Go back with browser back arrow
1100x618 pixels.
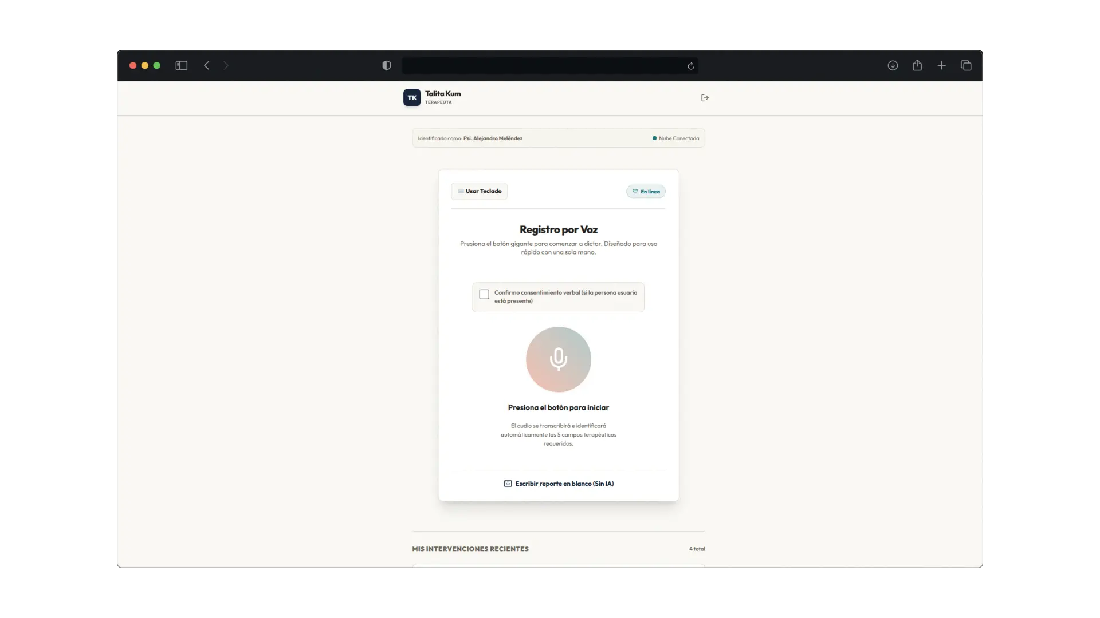[x=207, y=65]
